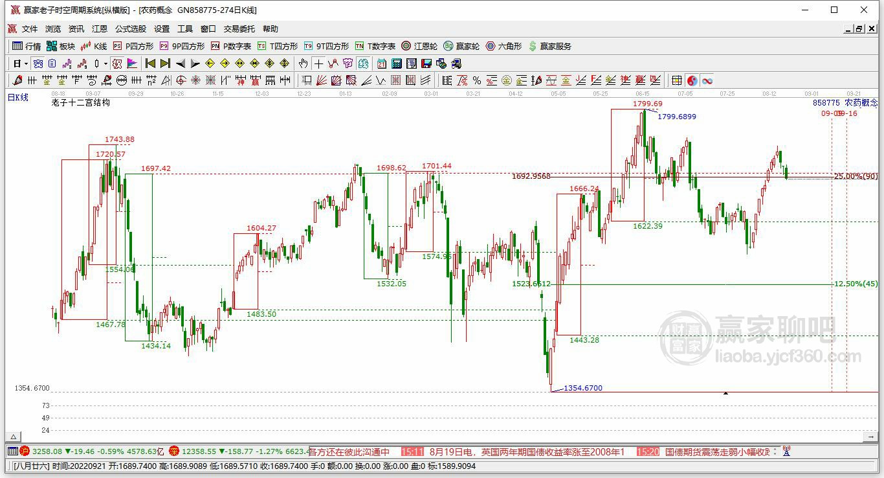Click the yellow diamond left-arrow scroll icon
The width and height of the screenshot is (884, 478).
point(210,63)
